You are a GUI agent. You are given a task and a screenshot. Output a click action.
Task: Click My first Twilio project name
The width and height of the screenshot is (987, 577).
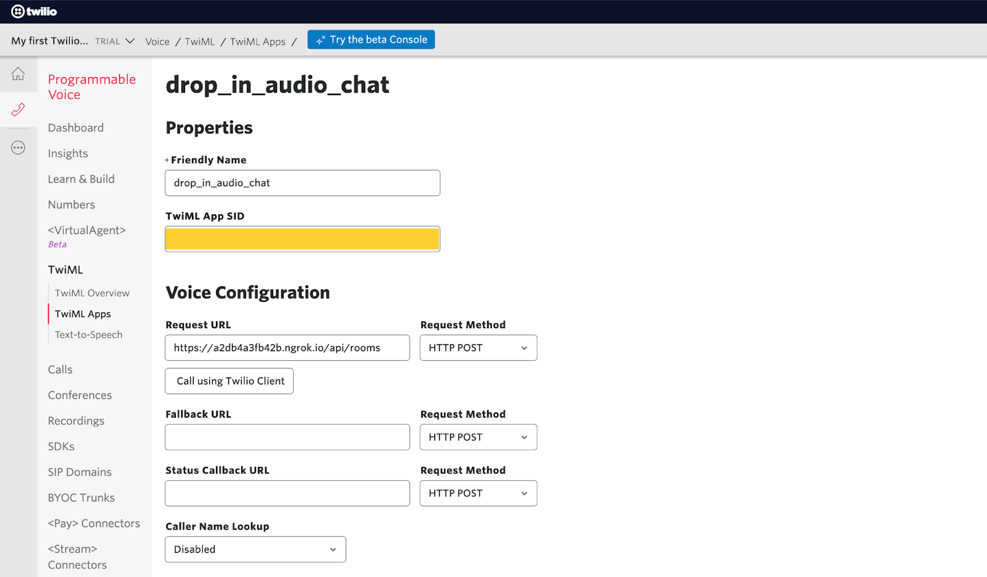click(49, 41)
